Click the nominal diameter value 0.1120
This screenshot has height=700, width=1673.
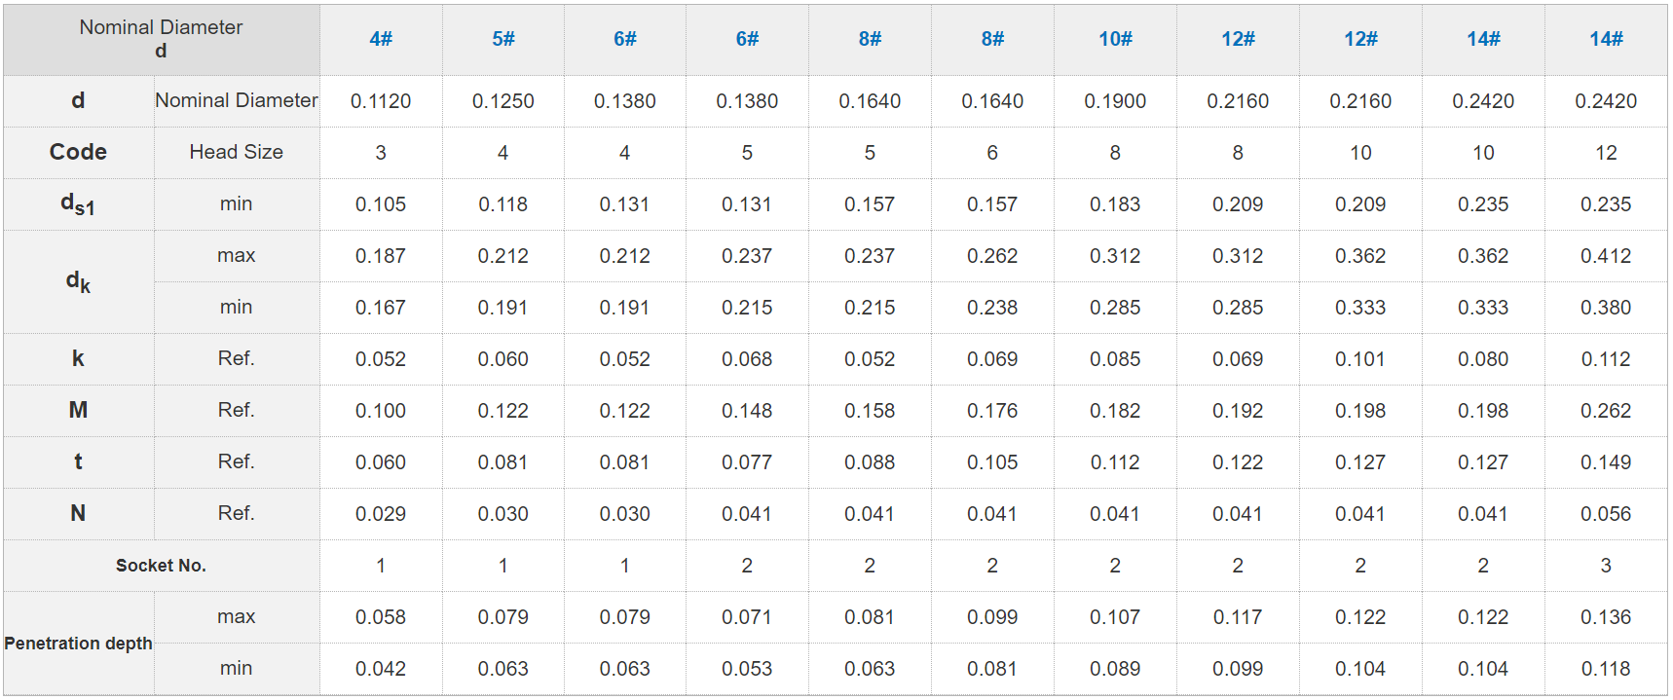[x=381, y=101]
